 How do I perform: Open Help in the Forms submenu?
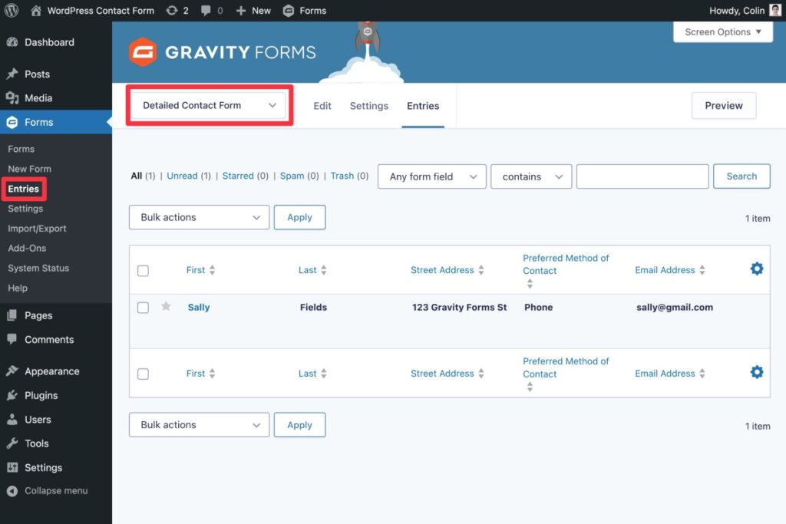(18, 288)
